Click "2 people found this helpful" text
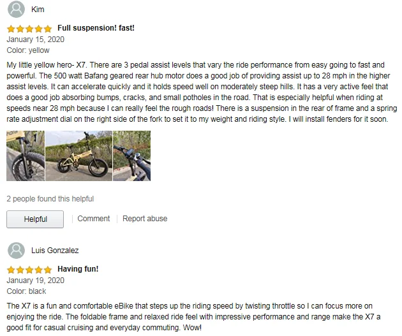This screenshot has height=336, width=402. coord(50,199)
